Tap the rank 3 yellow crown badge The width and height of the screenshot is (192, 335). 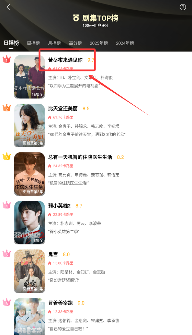point(7,157)
